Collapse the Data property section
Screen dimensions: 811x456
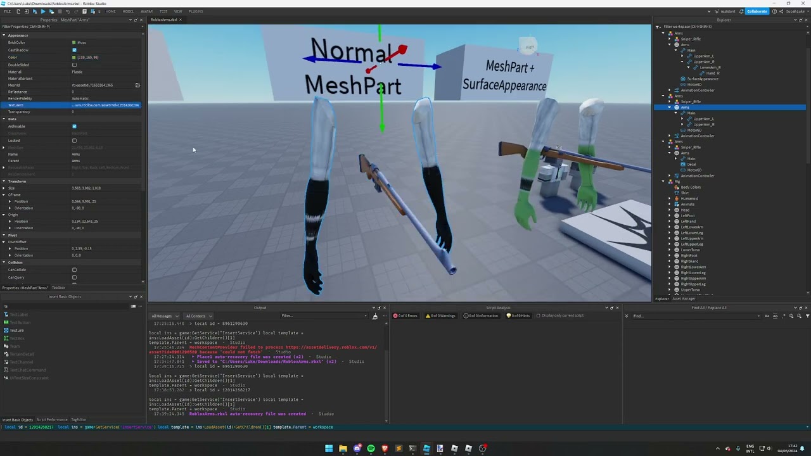(x=4, y=119)
